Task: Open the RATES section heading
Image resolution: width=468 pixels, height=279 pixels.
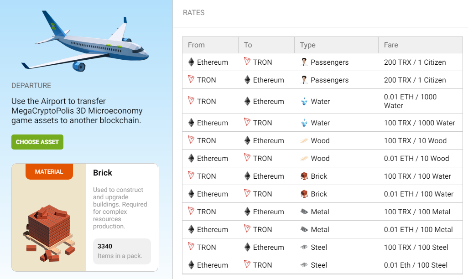Action: point(194,12)
